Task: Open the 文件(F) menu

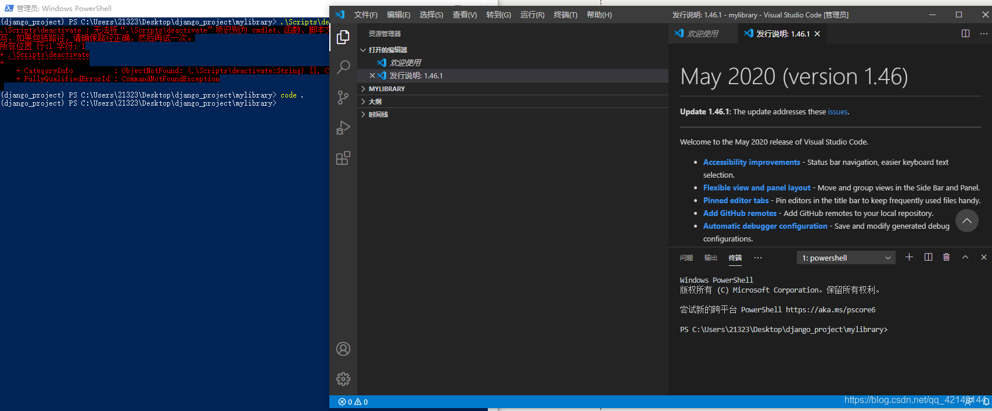Action: 366,15
